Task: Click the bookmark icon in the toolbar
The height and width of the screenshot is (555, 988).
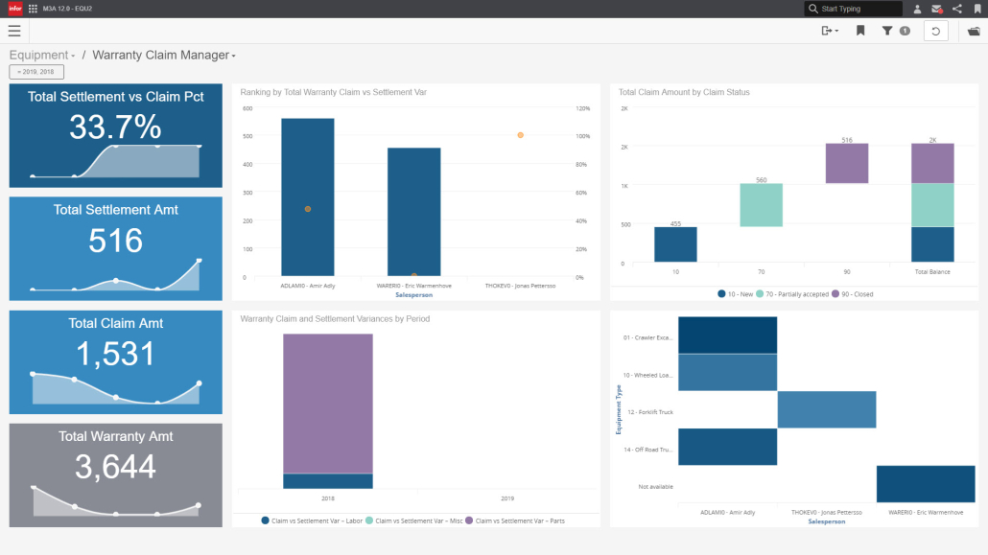Action: click(x=860, y=31)
